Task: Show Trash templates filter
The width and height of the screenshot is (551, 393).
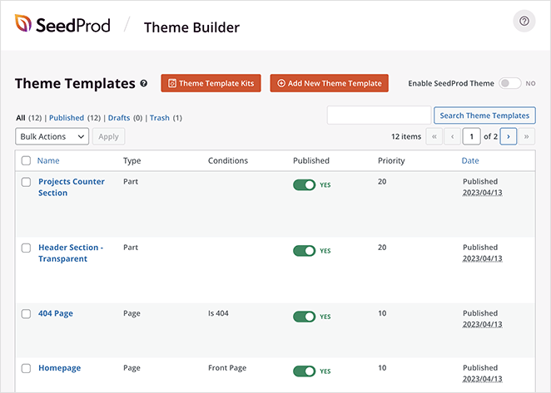Action: pos(159,118)
